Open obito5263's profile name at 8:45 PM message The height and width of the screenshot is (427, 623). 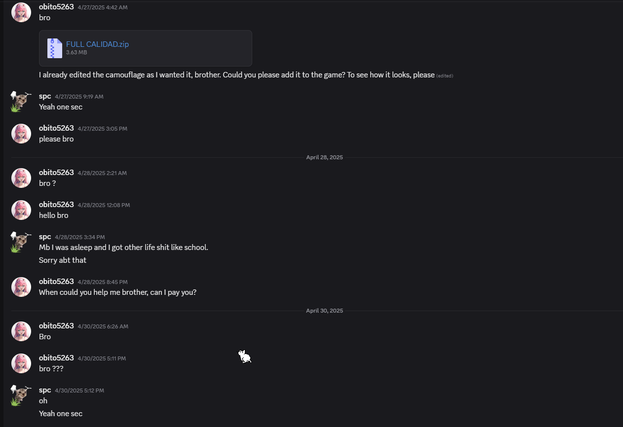click(56, 282)
